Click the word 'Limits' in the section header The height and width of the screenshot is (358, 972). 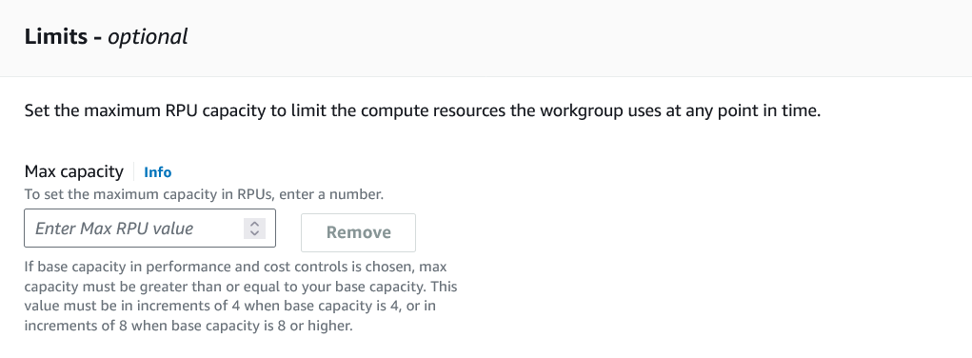tap(56, 36)
